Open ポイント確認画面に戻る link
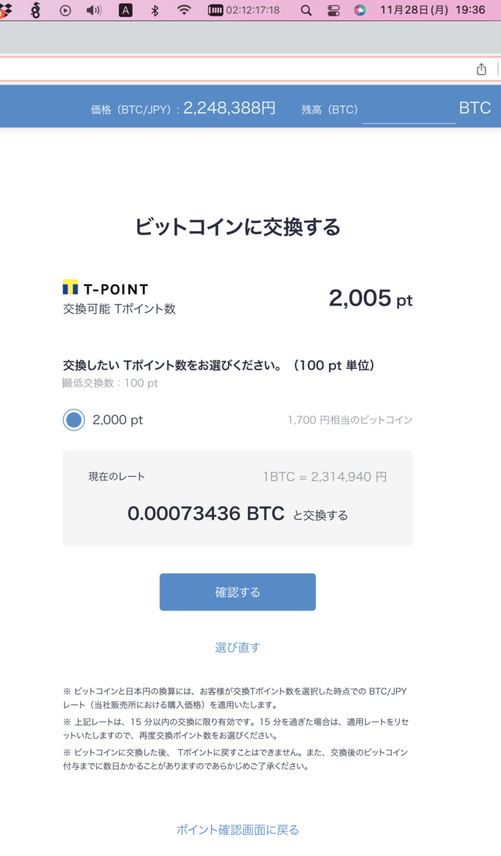Image resolution: width=501 pixels, height=856 pixels. click(x=237, y=830)
